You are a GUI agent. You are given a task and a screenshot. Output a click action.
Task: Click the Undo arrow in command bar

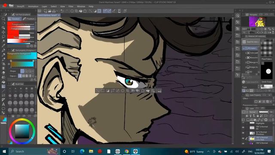[x=62, y=11]
